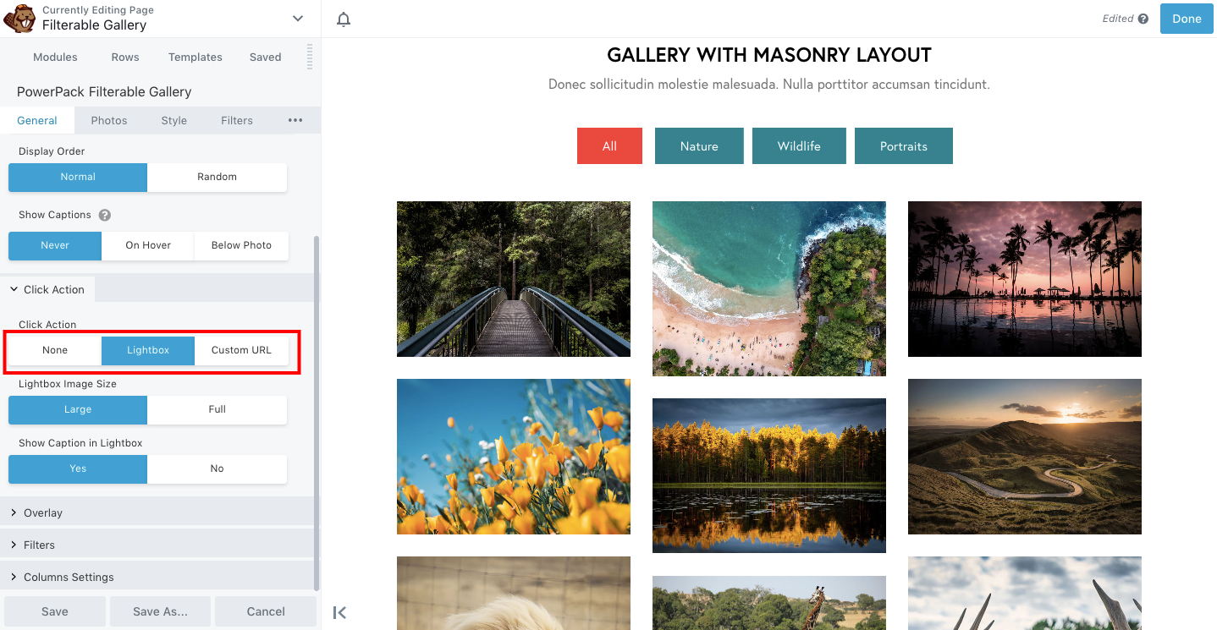Show captions On Hover

pos(147,245)
